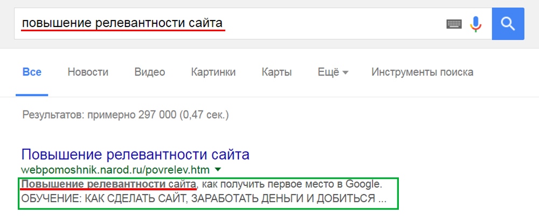Click the snippet line starting with ОБУЧЕНИЕ

coord(203,198)
